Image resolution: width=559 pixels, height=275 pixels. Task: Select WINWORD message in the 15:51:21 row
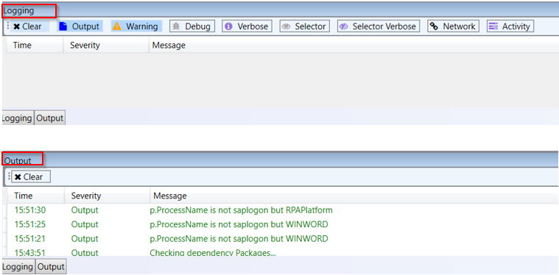(239, 239)
